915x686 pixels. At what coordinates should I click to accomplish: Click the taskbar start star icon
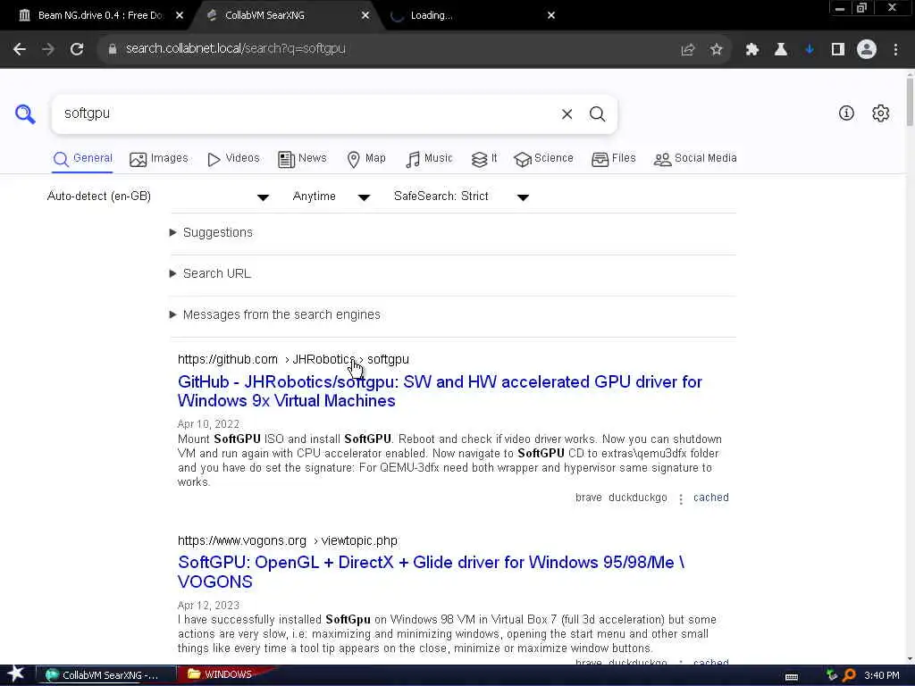click(15, 674)
